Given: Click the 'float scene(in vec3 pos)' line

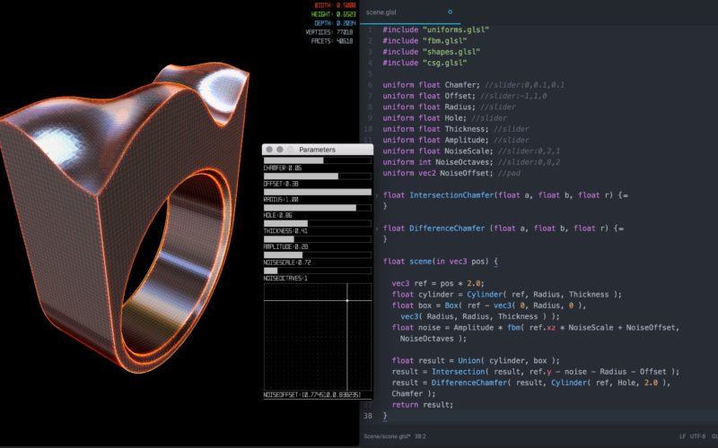Looking at the screenshot, I should pyautogui.click(x=441, y=262).
